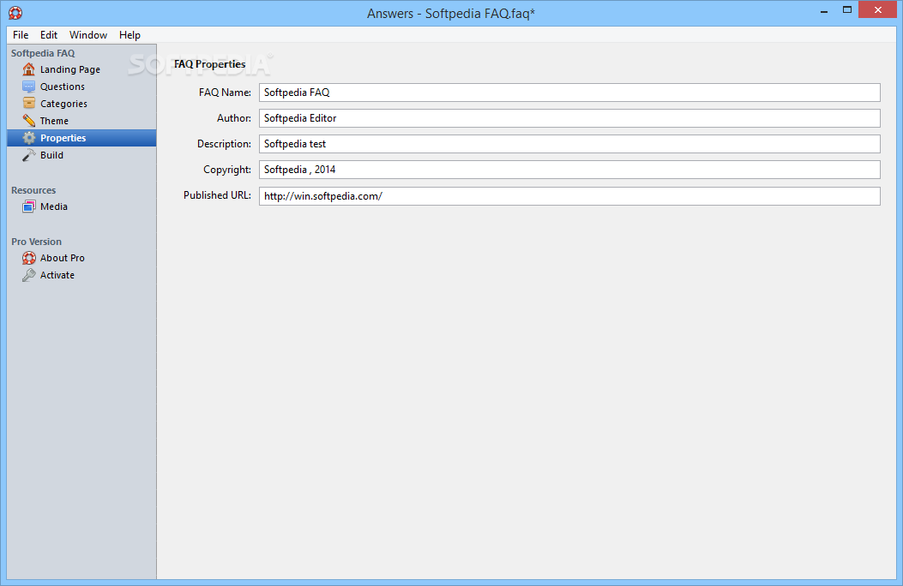Click the Published URL field

tap(569, 196)
